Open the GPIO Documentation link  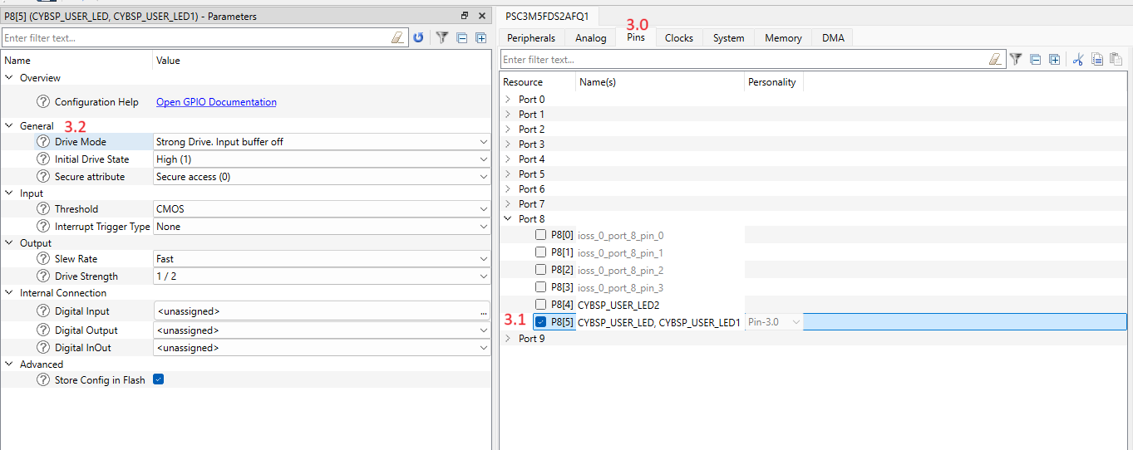216,102
